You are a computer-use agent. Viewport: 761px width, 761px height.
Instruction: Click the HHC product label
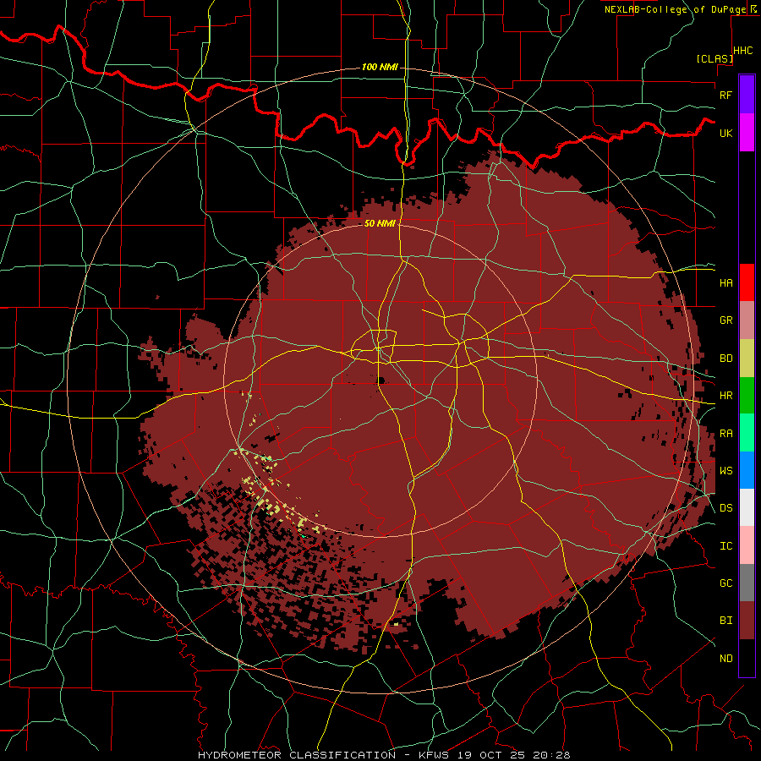(743, 51)
